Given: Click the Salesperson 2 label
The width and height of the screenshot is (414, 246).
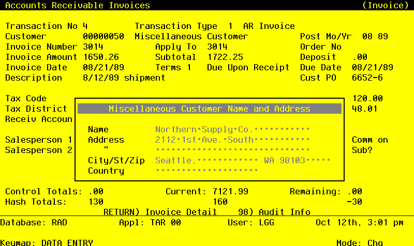Looking at the screenshot, I should pyautogui.click(x=38, y=150).
